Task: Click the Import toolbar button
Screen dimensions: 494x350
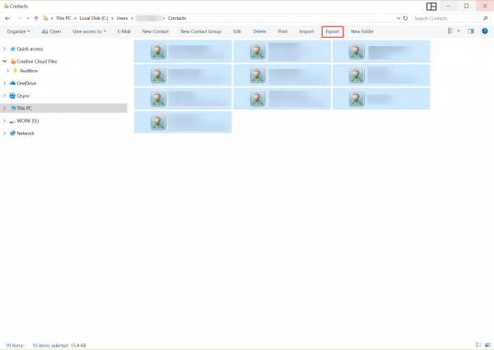Action: click(x=306, y=31)
